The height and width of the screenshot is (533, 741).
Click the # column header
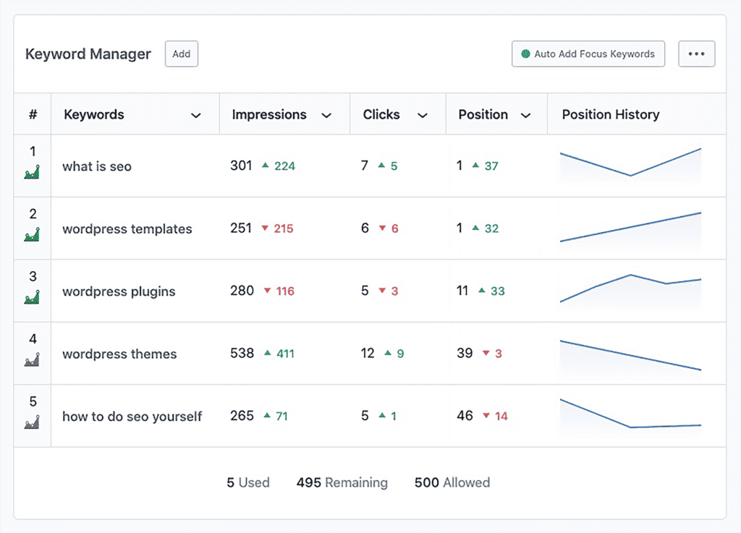point(33,114)
